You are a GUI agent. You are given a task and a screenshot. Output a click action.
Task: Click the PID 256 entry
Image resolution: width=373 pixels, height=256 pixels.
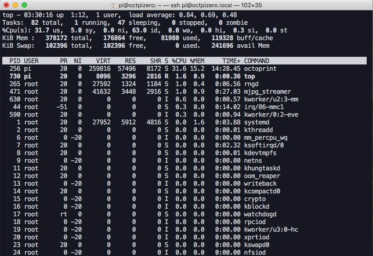15,69
